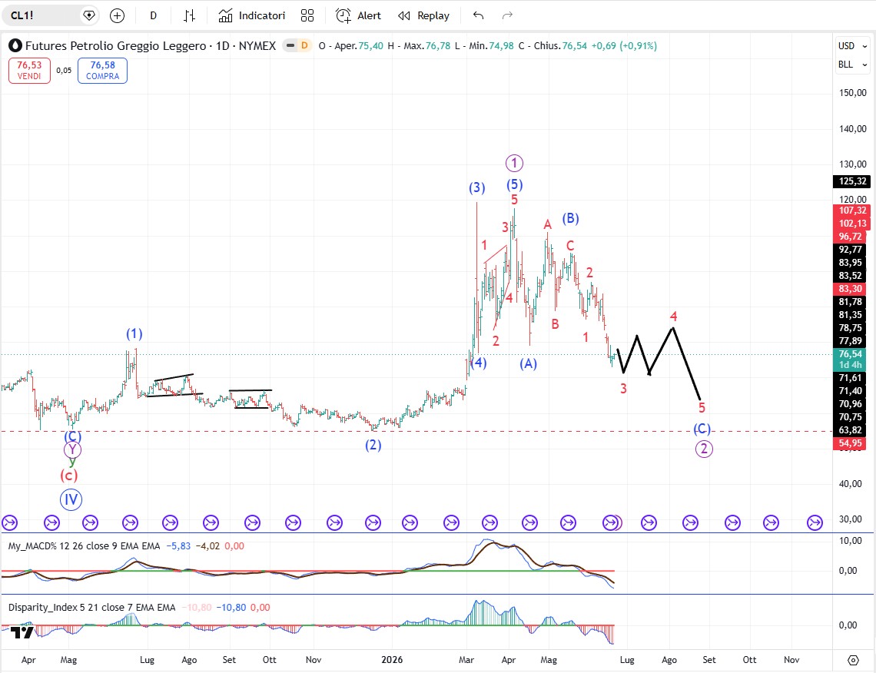Open the BLL unit dropdown
This screenshot has width=876, height=673.
point(852,65)
